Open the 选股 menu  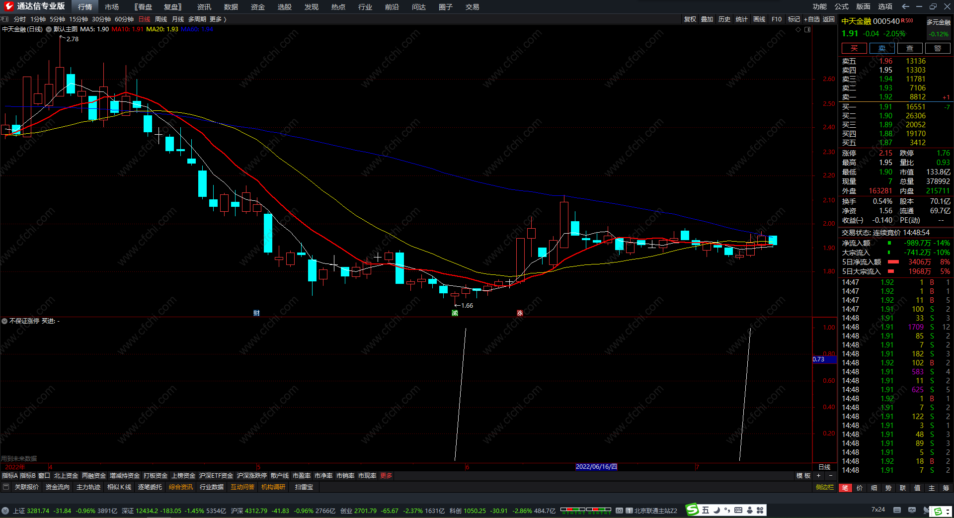click(285, 7)
